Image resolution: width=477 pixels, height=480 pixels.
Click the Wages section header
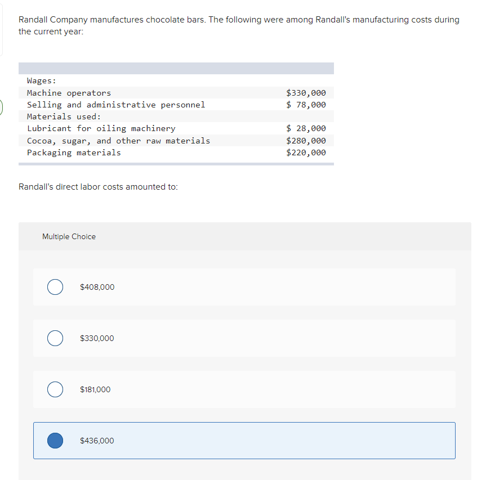42,81
